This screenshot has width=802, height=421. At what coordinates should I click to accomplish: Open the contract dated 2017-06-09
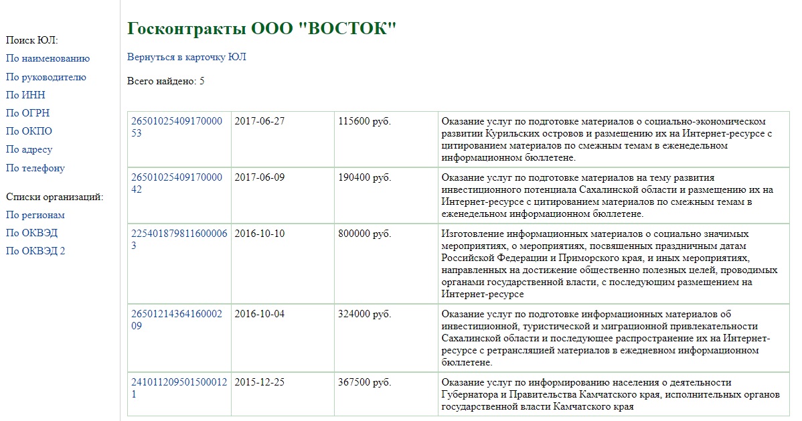tap(176, 183)
